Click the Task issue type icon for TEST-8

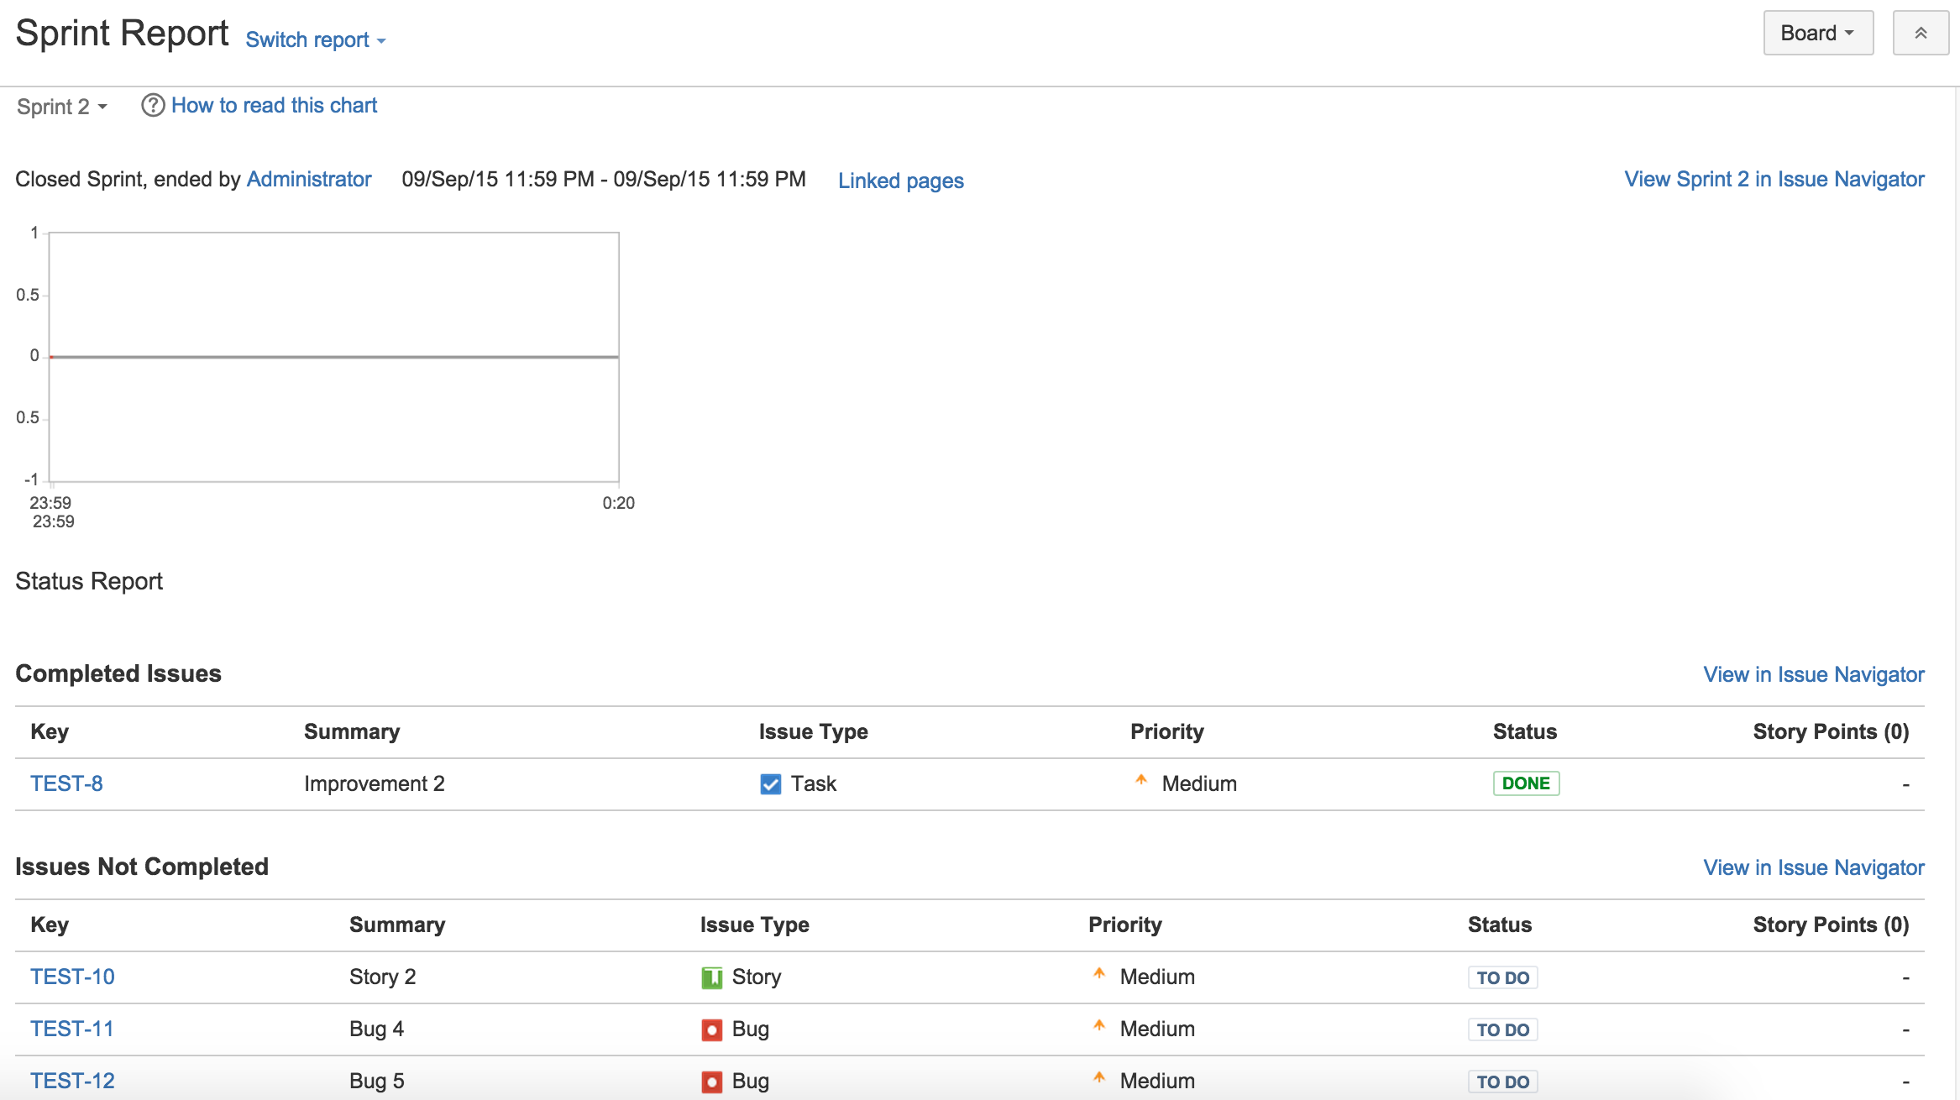tap(770, 784)
